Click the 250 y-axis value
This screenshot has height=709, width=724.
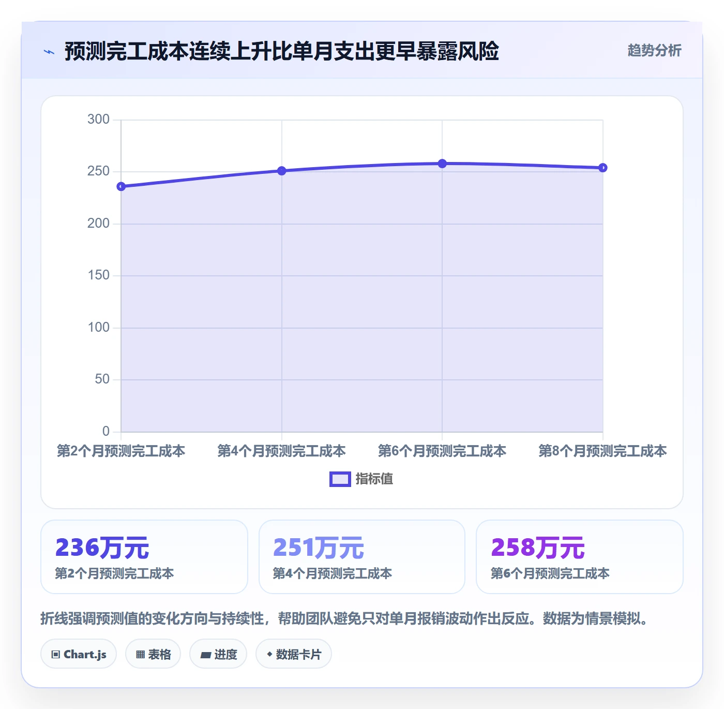pyautogui.click(x=98, y=171)
